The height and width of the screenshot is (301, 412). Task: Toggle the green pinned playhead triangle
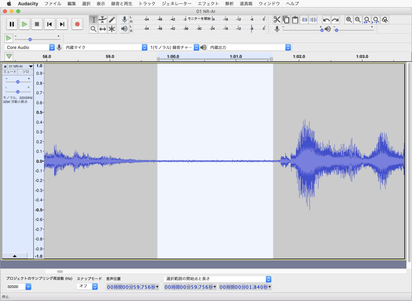[x=9, y=56]
